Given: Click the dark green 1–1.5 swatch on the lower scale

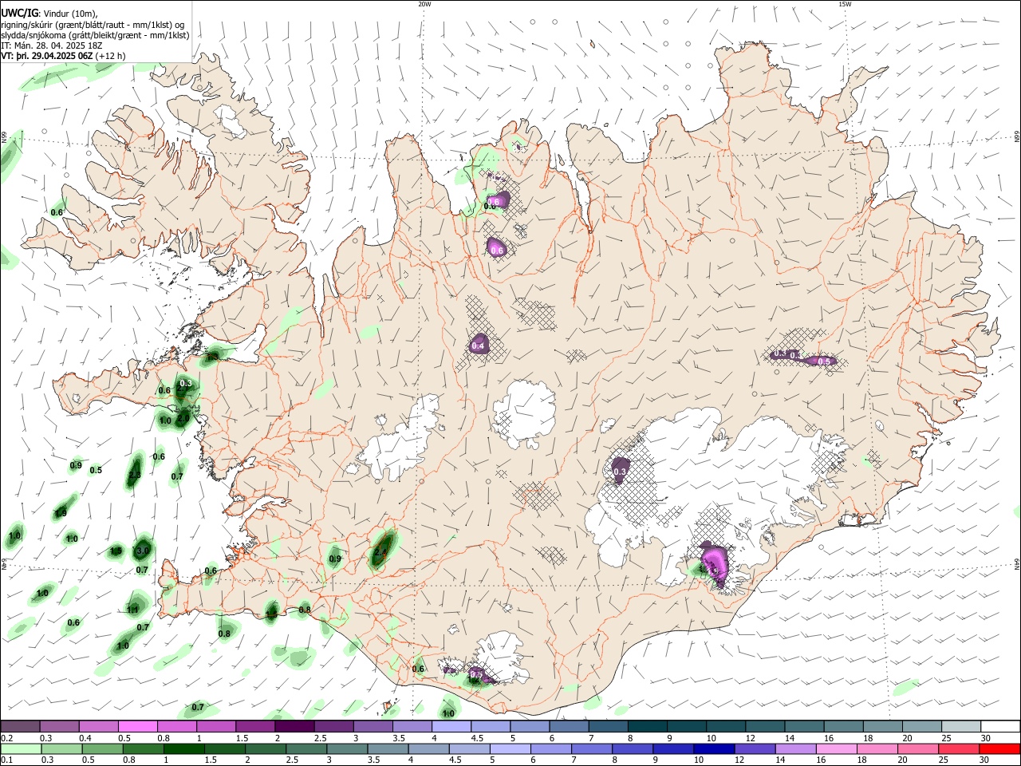Looking at the screenshot, I should (x=183, y=748).
